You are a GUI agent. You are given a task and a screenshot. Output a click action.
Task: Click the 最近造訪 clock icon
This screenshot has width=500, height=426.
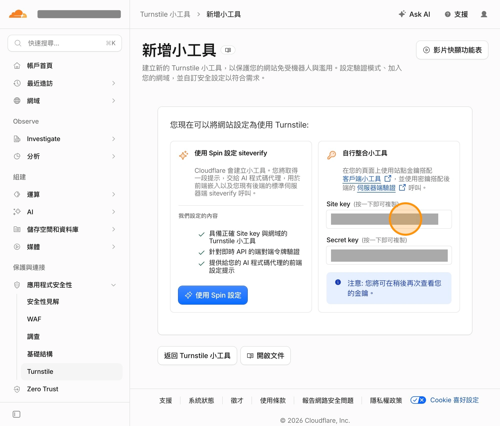pyautogui.click(x=17, y=83)
